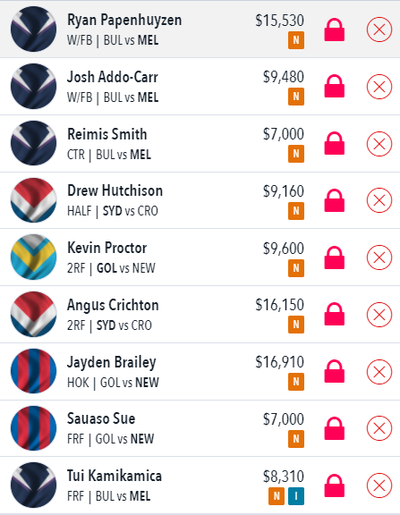
Task: Remove Kevin Proctor from the lineup
Action: click(379, 257)
